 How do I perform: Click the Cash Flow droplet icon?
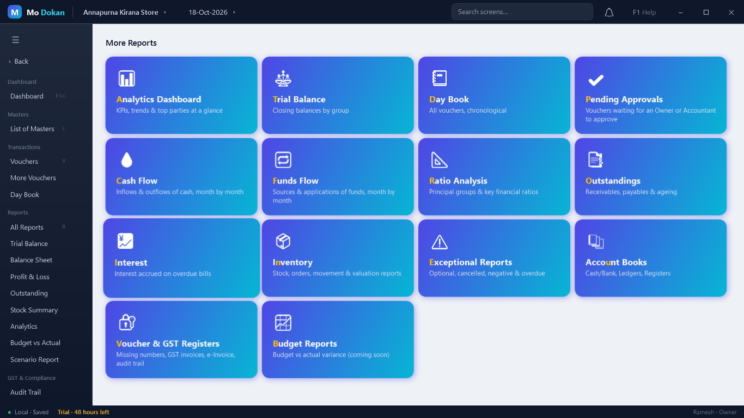pyautogui.click(x=127, y=160)
